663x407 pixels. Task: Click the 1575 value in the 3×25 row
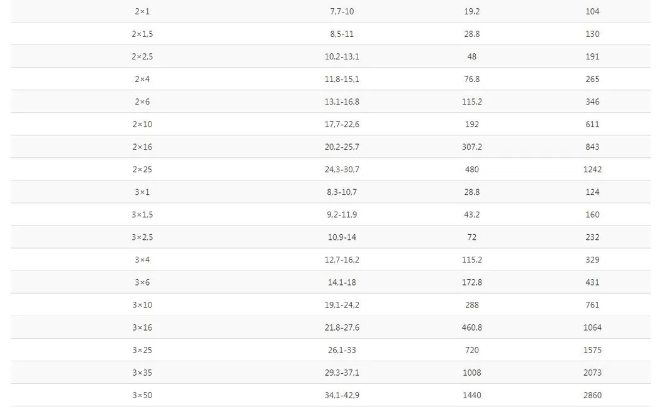point(592,350)
